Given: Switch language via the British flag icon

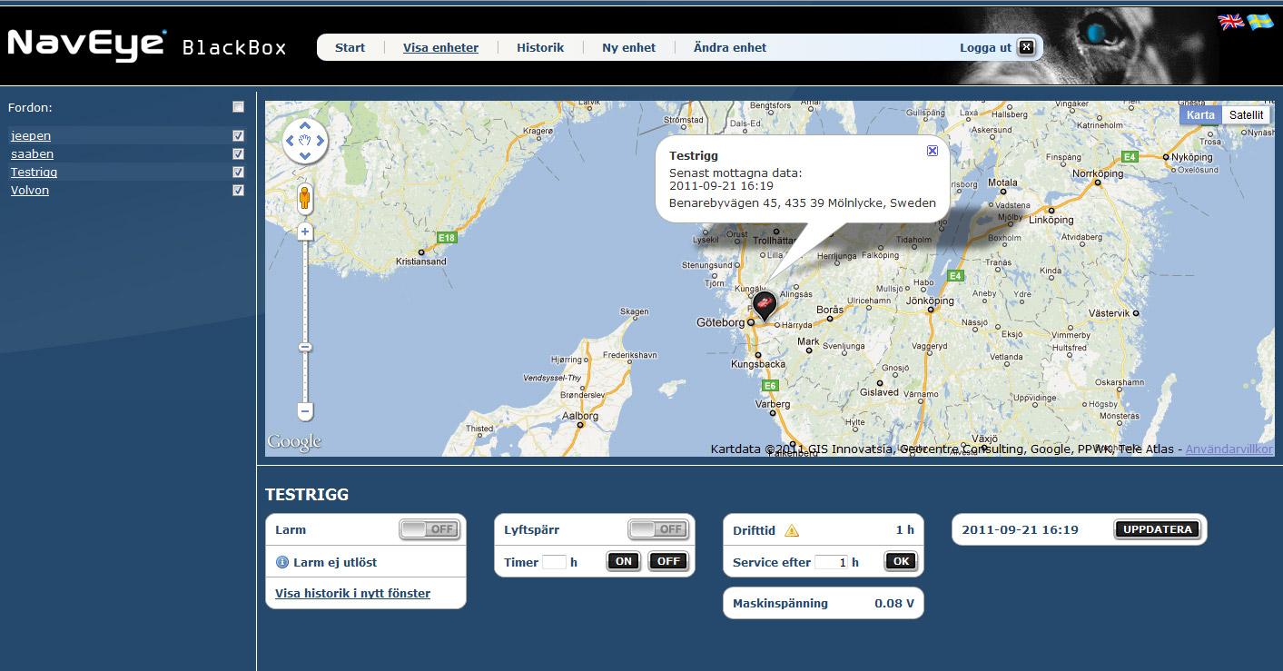Looking at the screenshot, I should tap(1230, 22).
